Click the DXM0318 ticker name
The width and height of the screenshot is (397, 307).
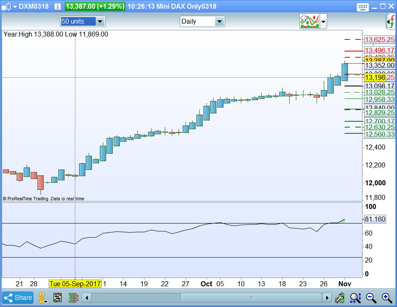(x=34, y=7)
